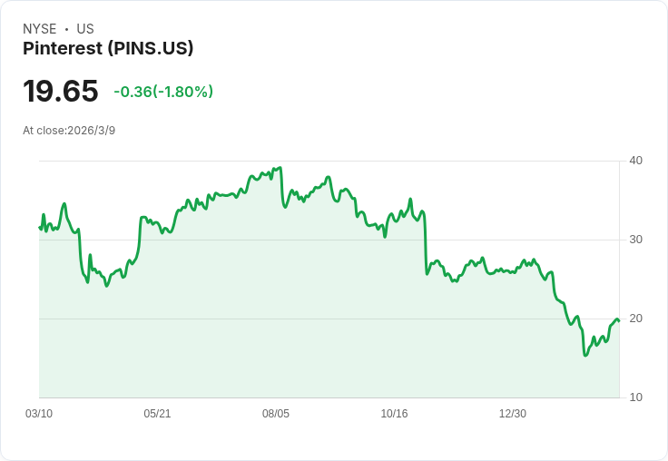The height and width of the screenshot is (461, 668).
Task: Click the NYSE exchange label
Action: pos(39,29)
